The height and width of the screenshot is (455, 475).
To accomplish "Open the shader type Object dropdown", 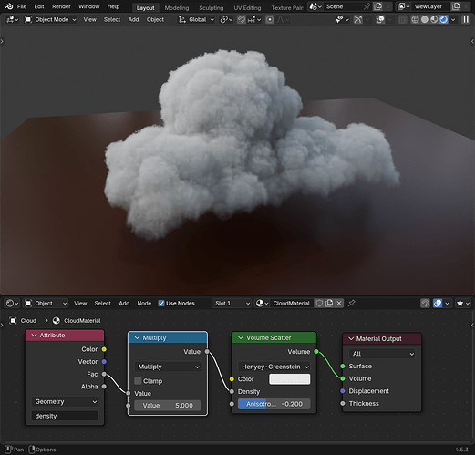I will pos(46,303).
